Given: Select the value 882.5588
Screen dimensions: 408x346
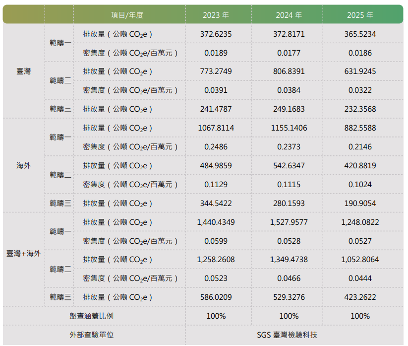Looking at the screenshot, I should 360,128.
